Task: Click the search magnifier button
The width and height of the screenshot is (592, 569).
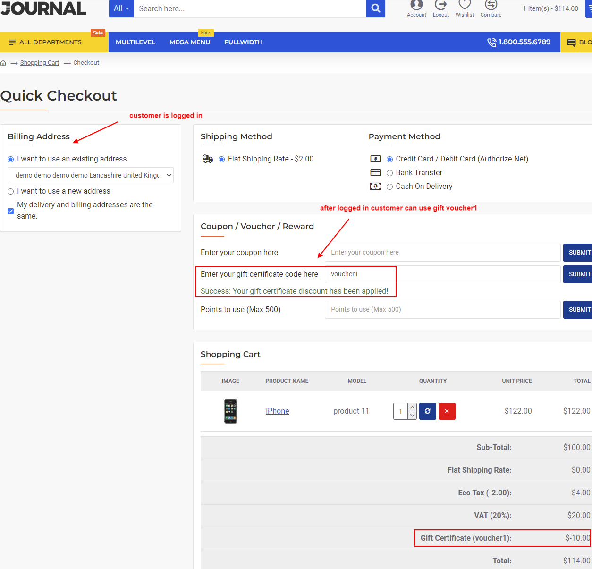Action: point(375,8)
